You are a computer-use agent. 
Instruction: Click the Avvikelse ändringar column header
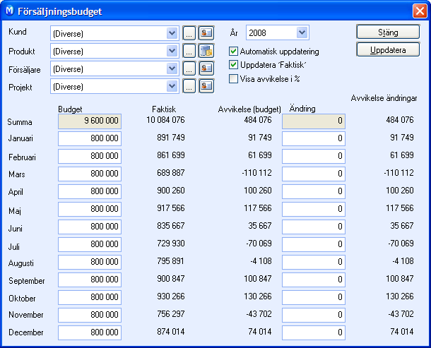(384, 98)
